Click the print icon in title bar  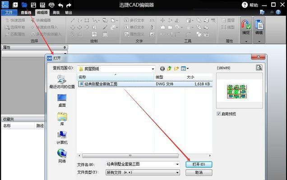click(51, 5)
